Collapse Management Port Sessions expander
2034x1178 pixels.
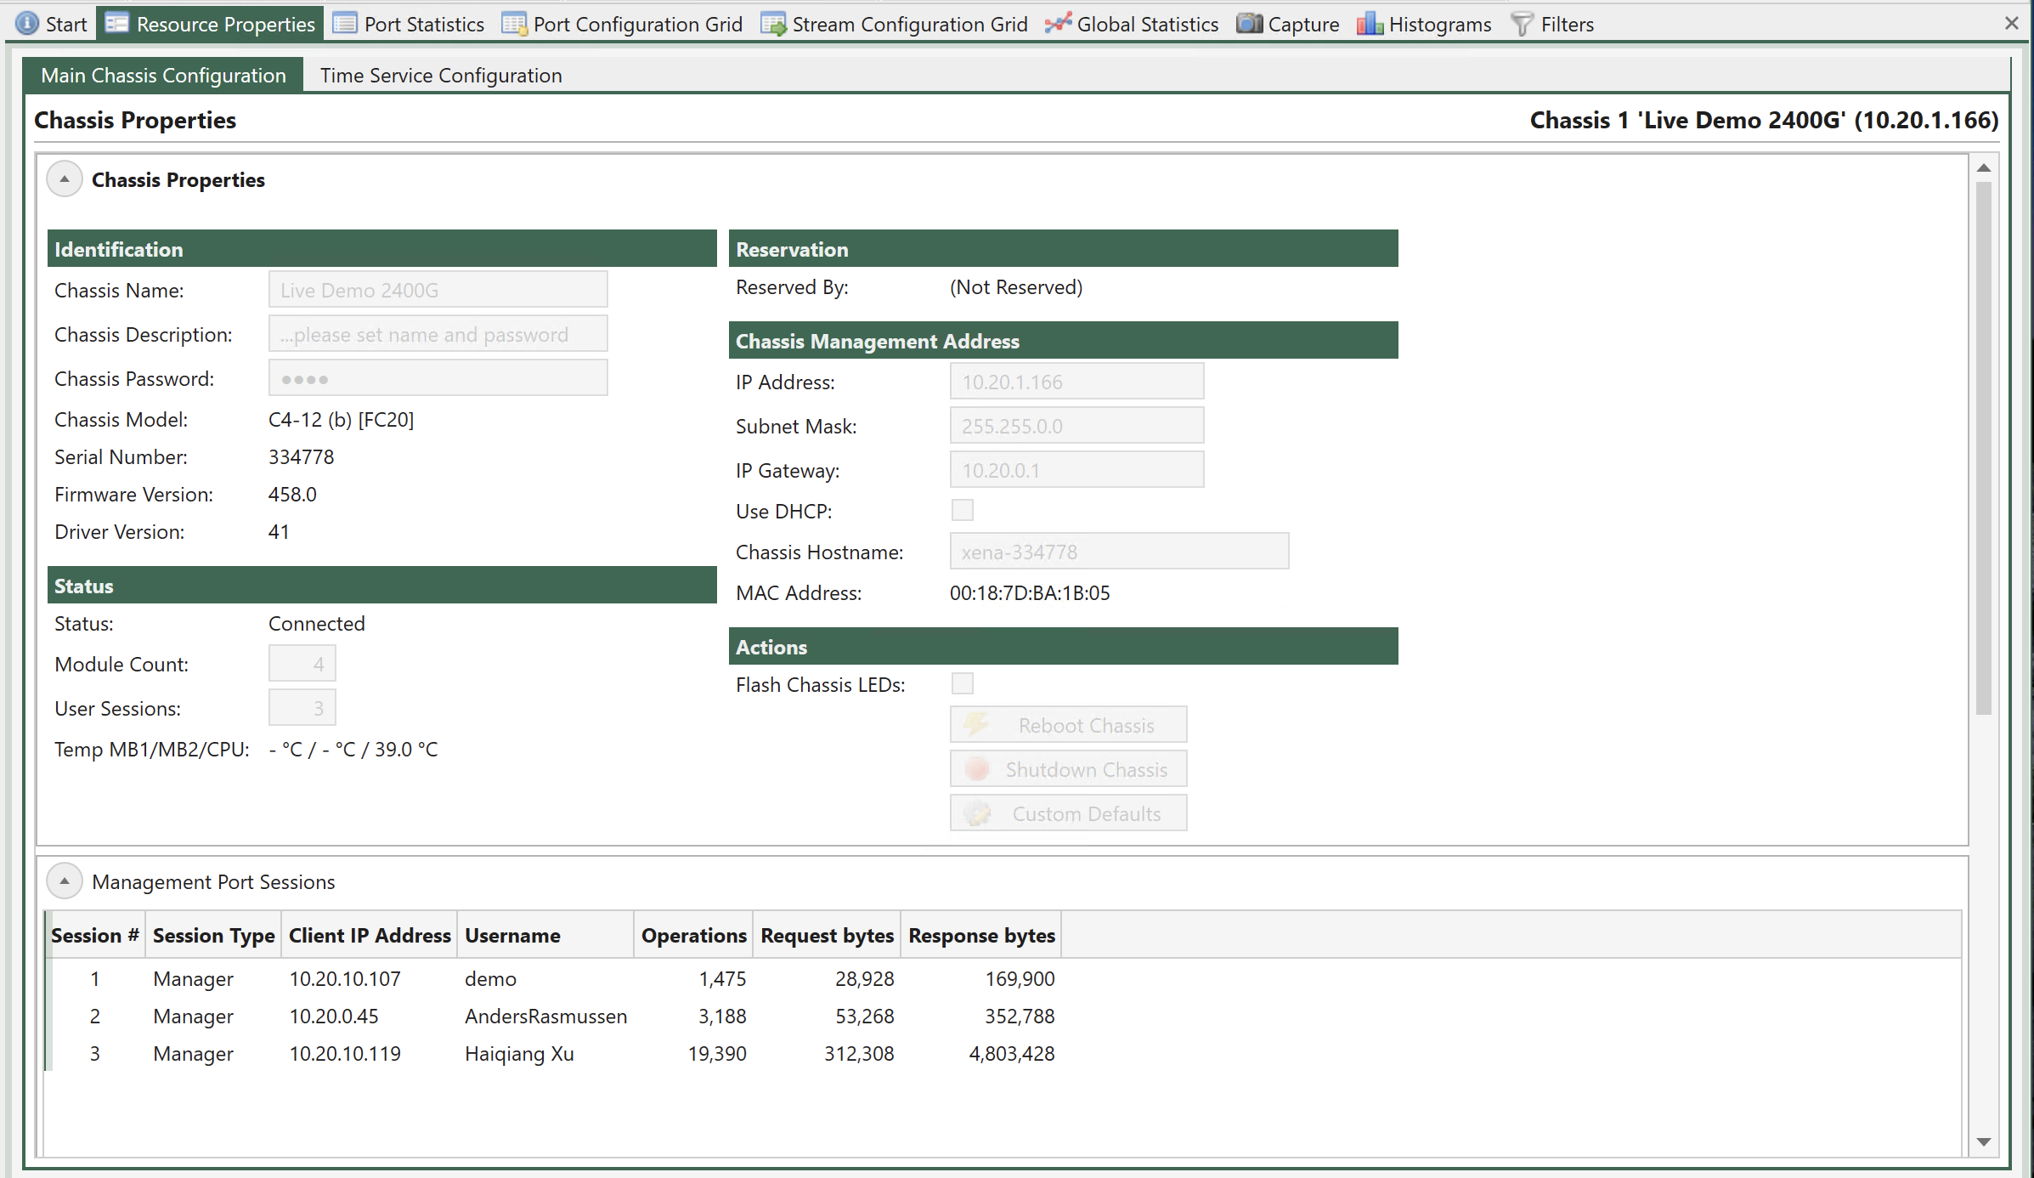(65, 881)
